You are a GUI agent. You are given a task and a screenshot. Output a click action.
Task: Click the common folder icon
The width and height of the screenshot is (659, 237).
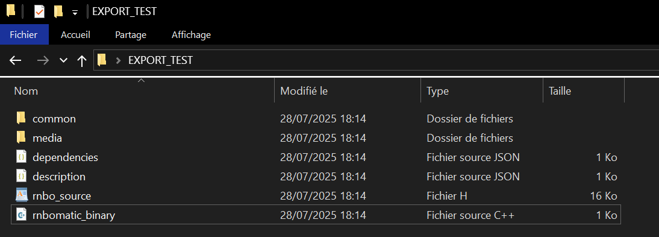click(x=21, y=118)
